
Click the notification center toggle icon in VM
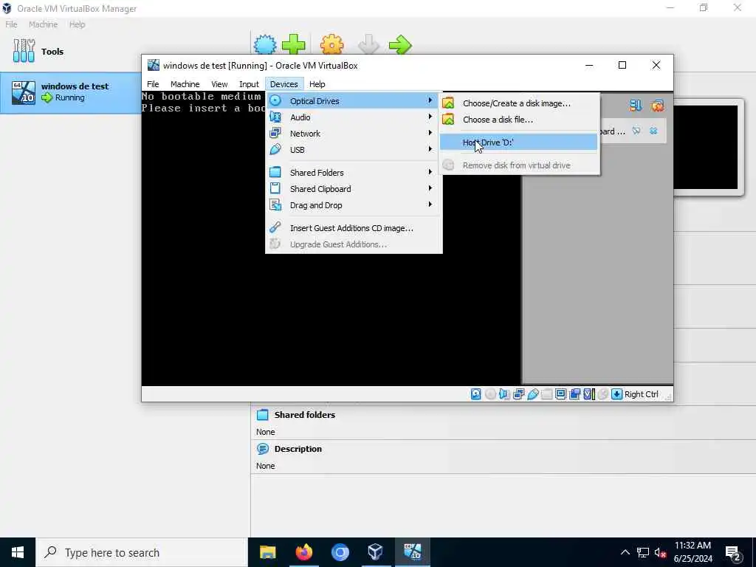tap(636, 105)
